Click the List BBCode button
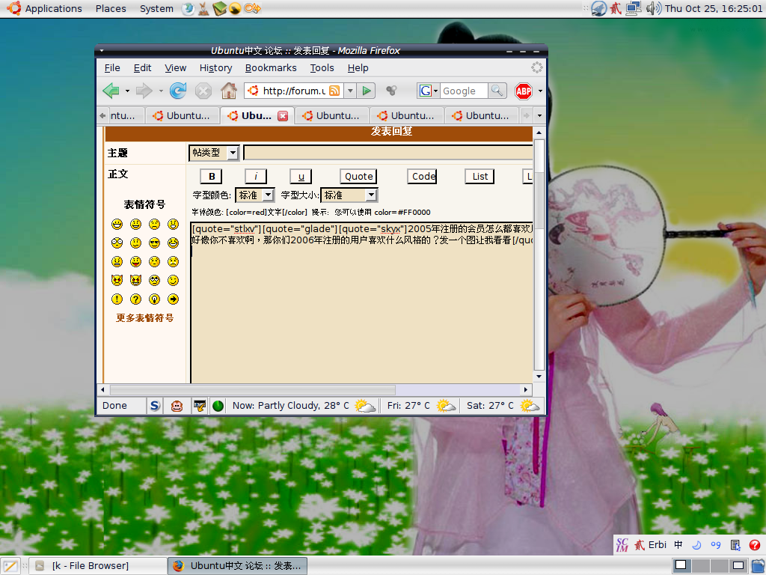The image size is (766, 575). coord(479,177)
